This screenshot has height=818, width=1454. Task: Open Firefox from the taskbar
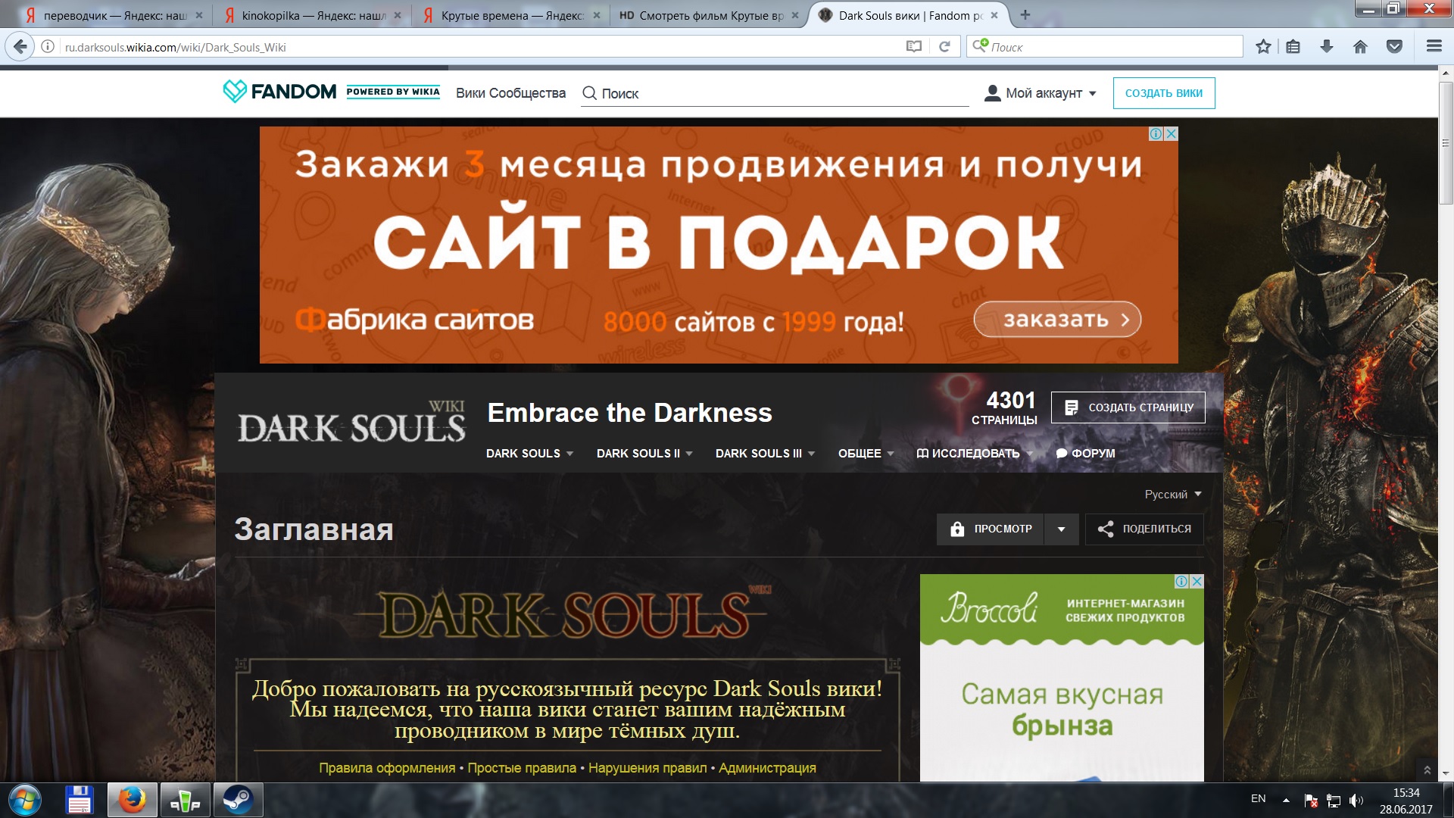[133, 800]
